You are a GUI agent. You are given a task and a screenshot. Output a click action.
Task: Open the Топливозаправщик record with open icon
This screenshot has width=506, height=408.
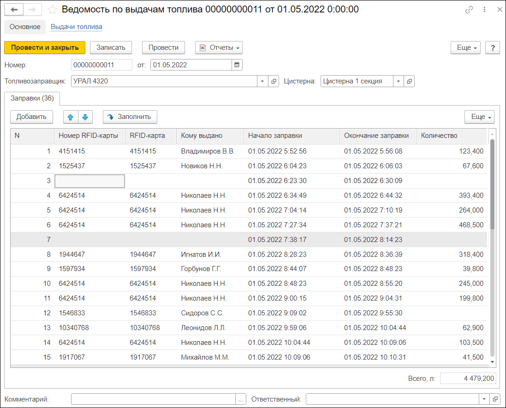point(274,81)
